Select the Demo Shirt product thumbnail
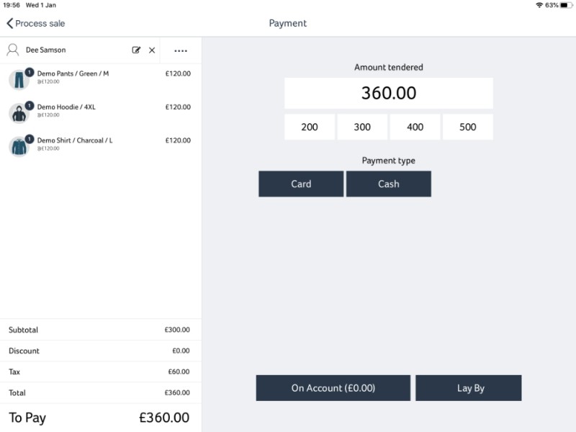576x432 pixels. (x=19, y=145)
